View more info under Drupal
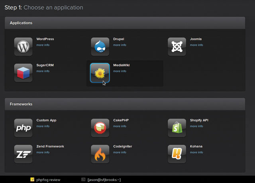The height and width of the screenshot is (183, 255). click(x=120, y=45)
